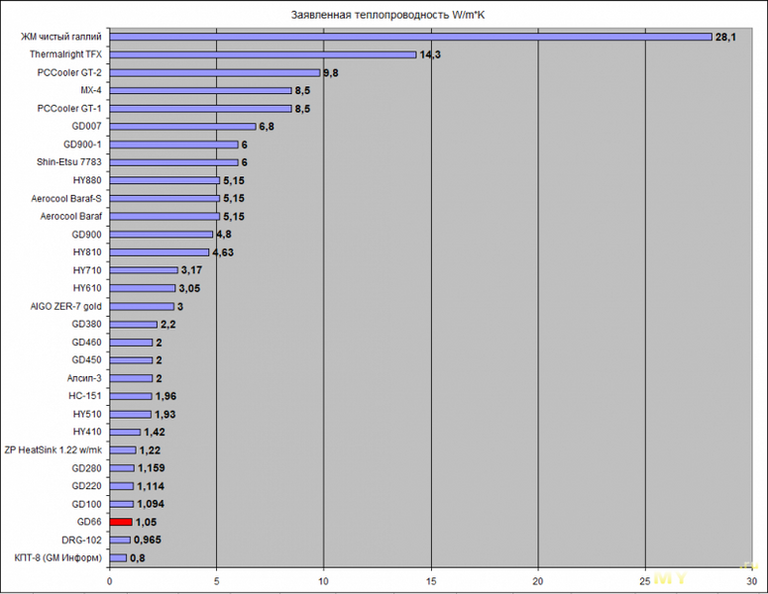Select the 'ЖМ чистый галлий' row label

[61, 37]
